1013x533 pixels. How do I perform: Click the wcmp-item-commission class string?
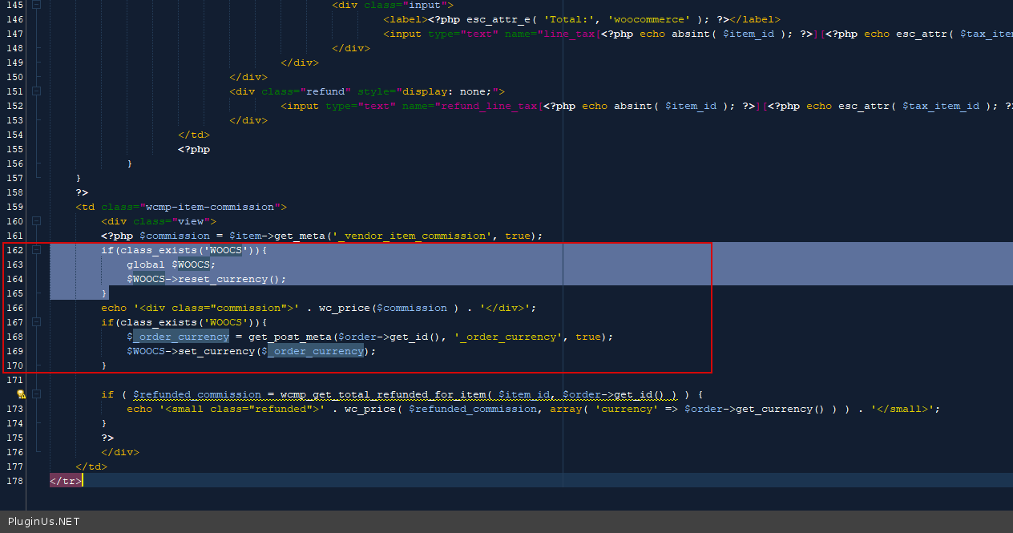pyautogui.click(x=211, y=207)
